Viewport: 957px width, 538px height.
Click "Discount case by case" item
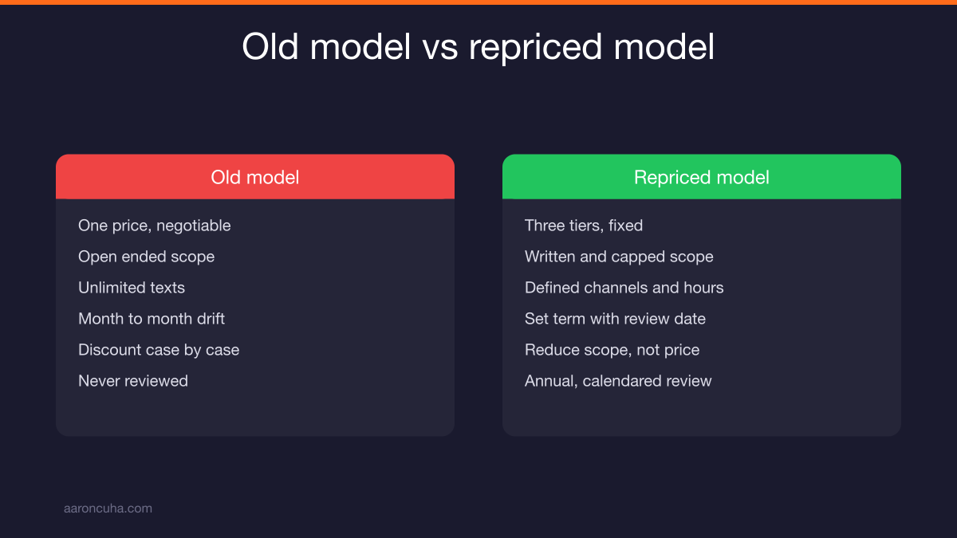tap(159, 350)
